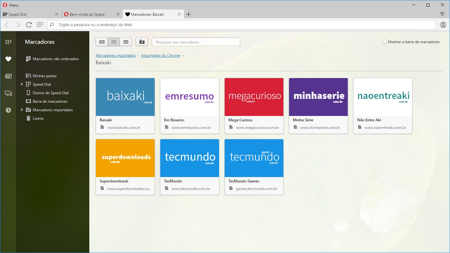
Task: Open the Minha Série bookmark thumbnail
Action: [318, 97]
